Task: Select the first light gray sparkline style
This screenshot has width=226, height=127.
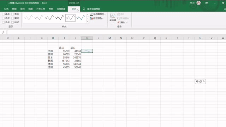Action: pos(28,18)
